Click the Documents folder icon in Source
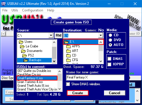The image size is (142, 105). (23, 51)
